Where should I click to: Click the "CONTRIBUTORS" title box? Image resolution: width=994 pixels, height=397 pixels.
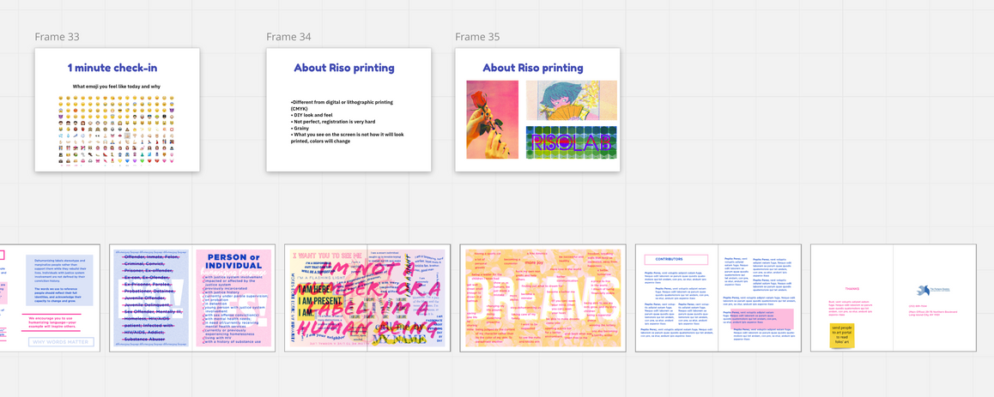[x=676, y=259]
